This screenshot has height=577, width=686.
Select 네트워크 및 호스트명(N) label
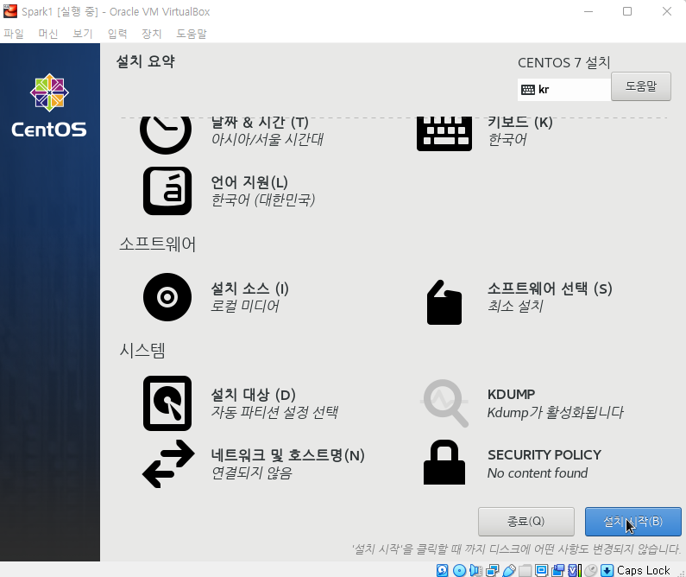click(x=288, y=455)
